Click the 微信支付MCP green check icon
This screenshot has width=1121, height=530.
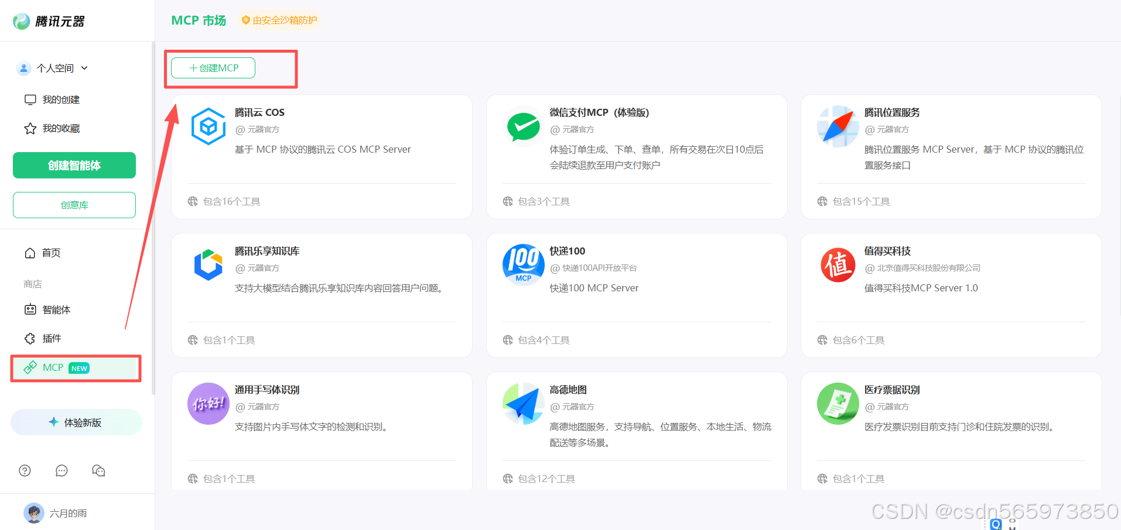click(524, 126)
